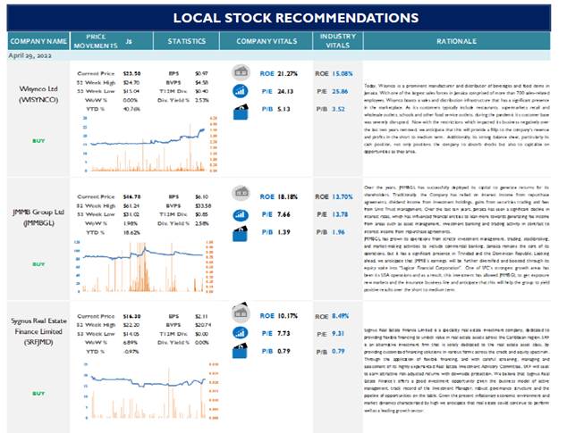Viewport: 567px width, 433px height.
Task: Open the Wisynco price and volume chart
Action: 150,144
